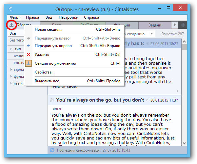Choose Передвинуть вправо menu entry
Viewport: 197px width, 164px height.
point(74,46)
